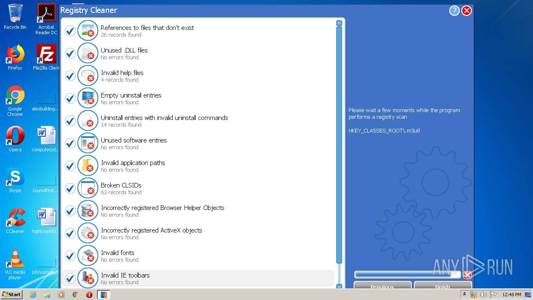Click the scroll down arrow of list
Viewport: 533px width, 300px height.
point(339,286)
